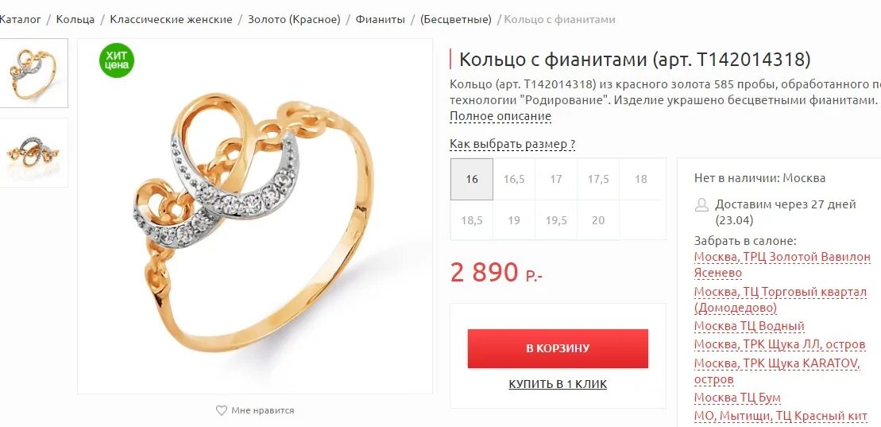Choose ring size 19
The height and width of the screenshot is (427, 881).
point(514,220)
